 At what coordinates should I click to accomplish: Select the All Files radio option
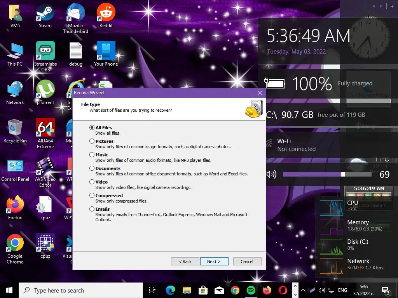[92, 127]
